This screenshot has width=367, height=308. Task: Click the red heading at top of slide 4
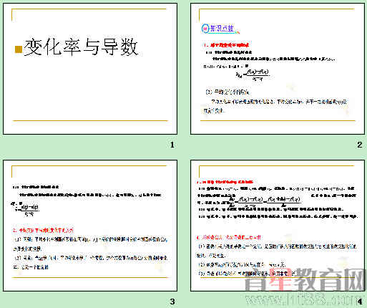click(225, 182)
